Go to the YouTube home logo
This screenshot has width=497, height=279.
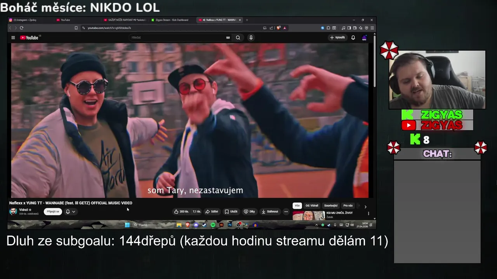point(30,38)
